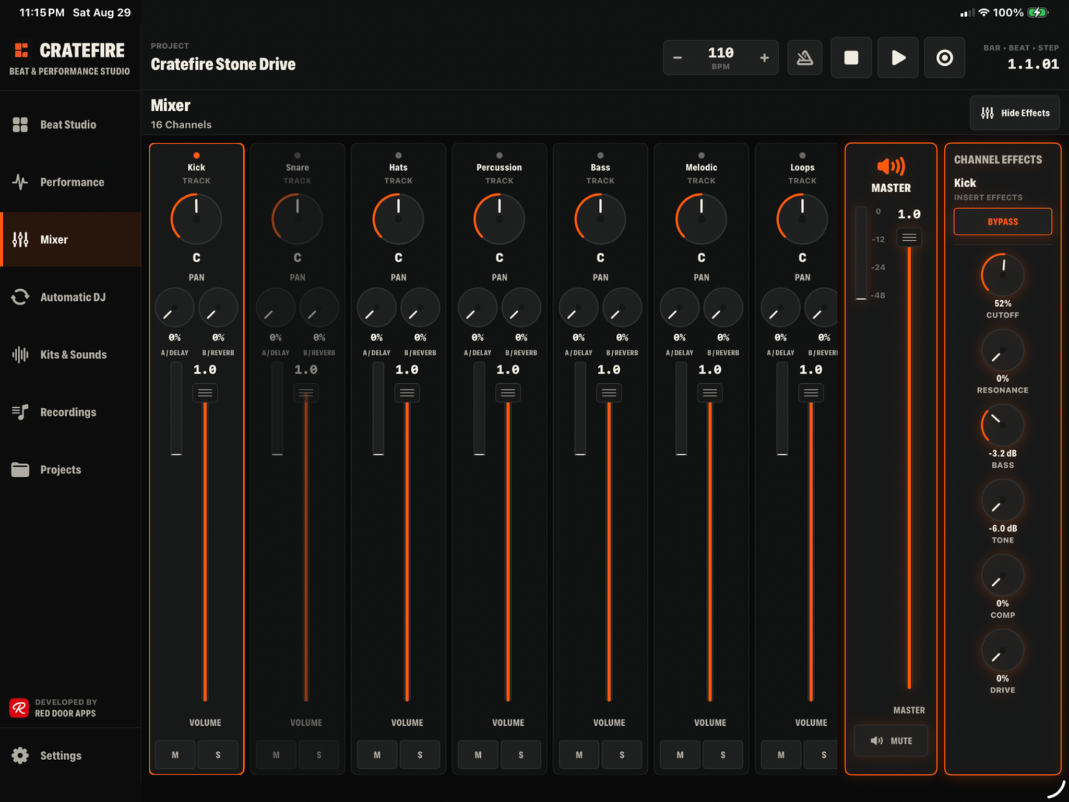Select the 110 BPM tempo value

coord(721,53)
